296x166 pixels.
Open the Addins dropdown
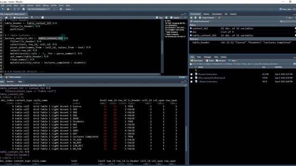(x=69, y=9)
